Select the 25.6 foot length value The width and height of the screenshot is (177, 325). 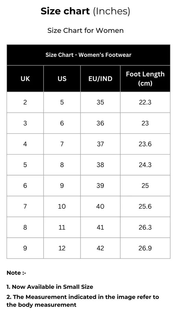click(x=145, y=206)
